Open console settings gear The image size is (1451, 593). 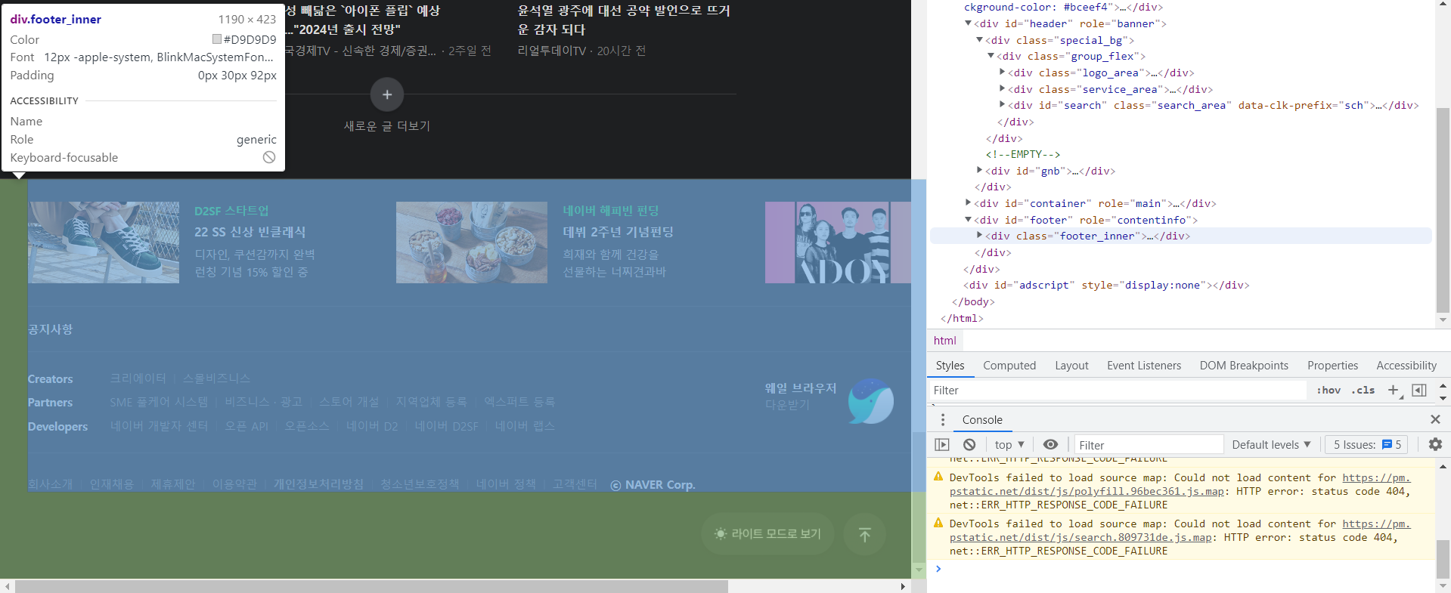1434,445
